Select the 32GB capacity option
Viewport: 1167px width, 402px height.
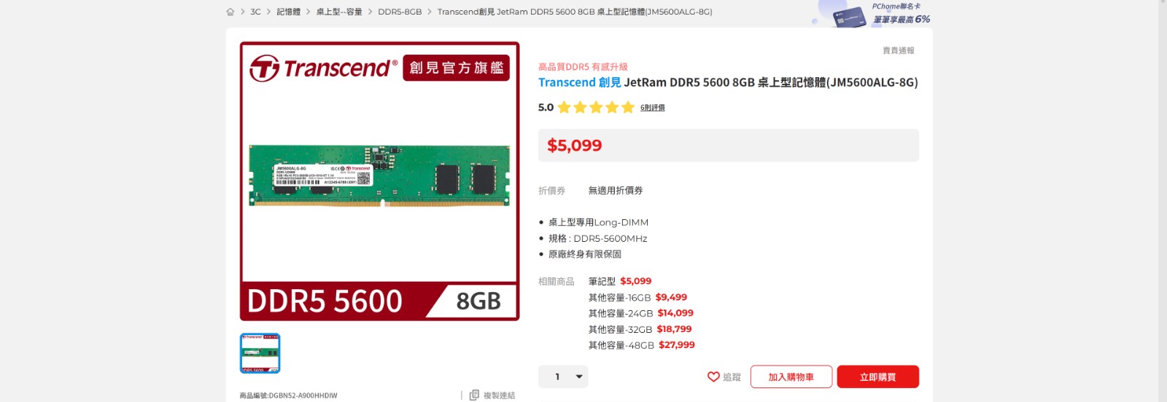(x=640, y=329)
